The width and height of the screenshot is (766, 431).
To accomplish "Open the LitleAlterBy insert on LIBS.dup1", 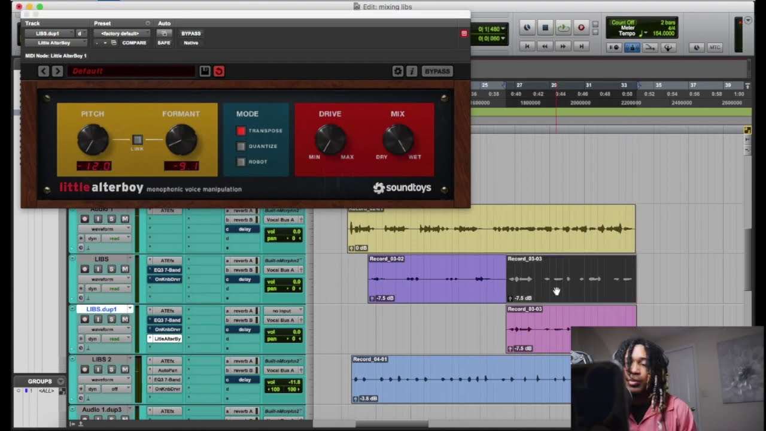I will click(165, 339).
